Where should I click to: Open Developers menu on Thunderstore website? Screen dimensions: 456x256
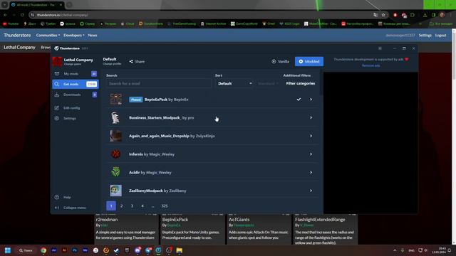click(74, 36)
